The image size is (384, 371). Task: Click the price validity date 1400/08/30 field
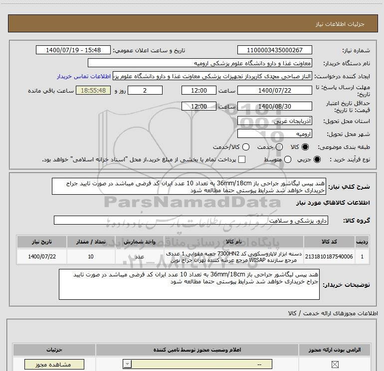274,106
